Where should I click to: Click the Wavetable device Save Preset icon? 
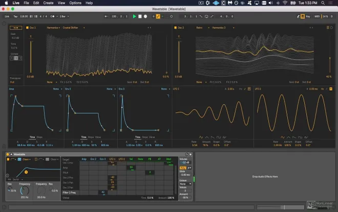[191, 154]
